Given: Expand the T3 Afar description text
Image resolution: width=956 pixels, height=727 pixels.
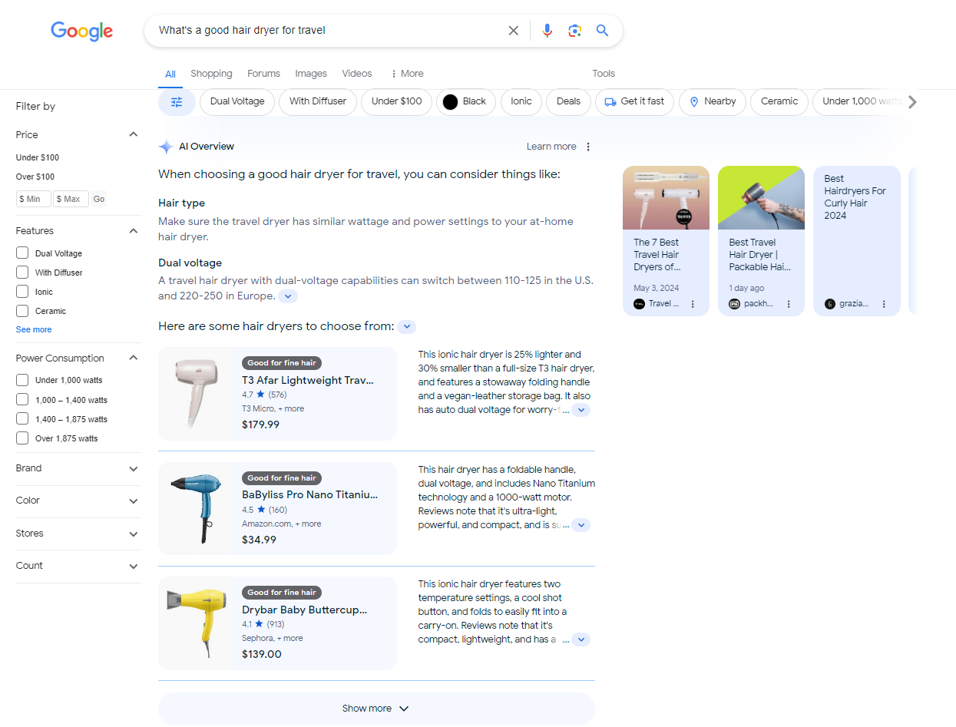Looking at the screenshot, I should pos(581,410).
